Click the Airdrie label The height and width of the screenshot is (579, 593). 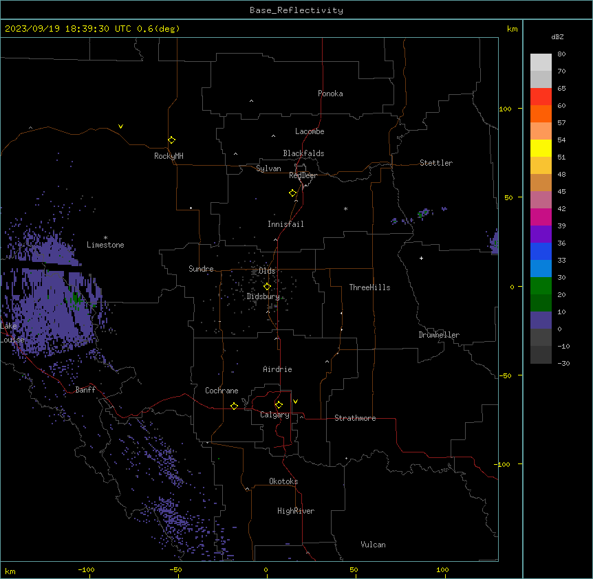pyautogui.click(x=277, y=369)
